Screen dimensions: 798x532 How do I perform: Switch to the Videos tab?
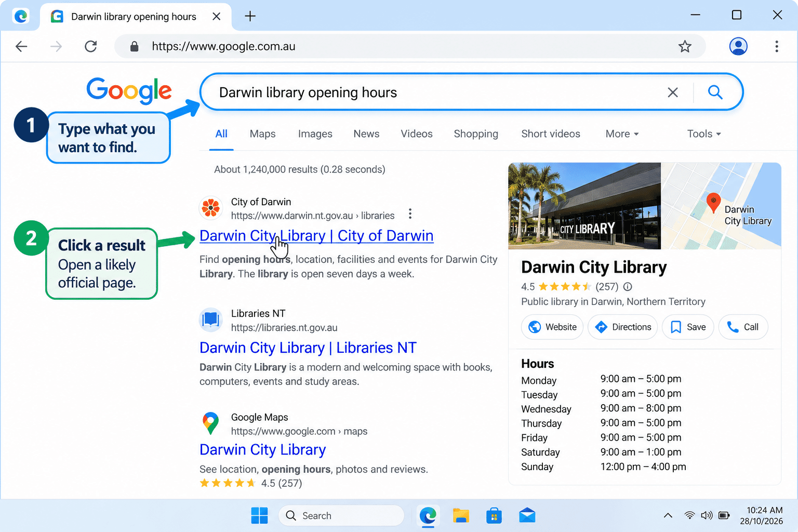click(x=416, y=134)
